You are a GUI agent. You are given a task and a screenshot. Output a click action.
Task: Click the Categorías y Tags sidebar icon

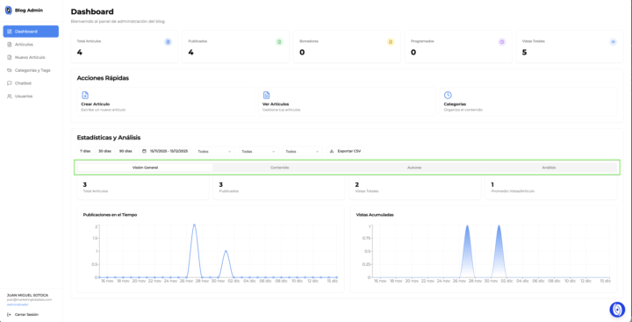pos(10,70)
